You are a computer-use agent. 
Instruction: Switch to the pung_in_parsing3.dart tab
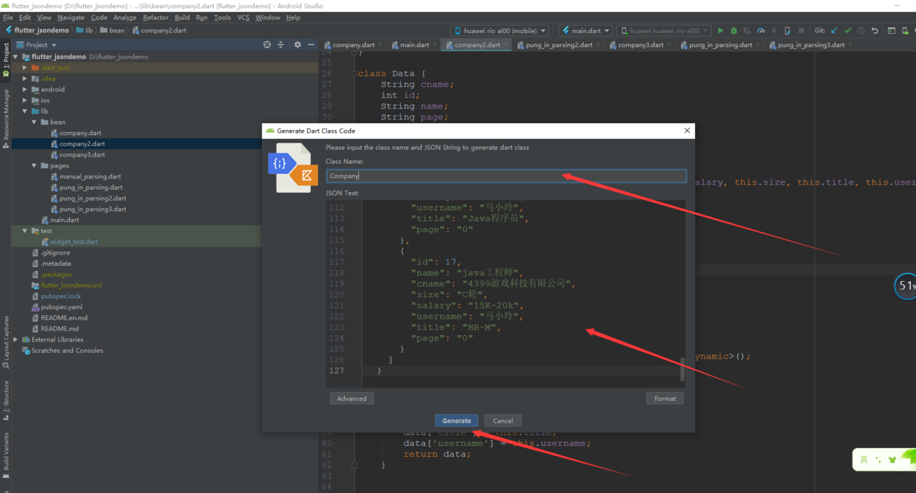[810, 45]
